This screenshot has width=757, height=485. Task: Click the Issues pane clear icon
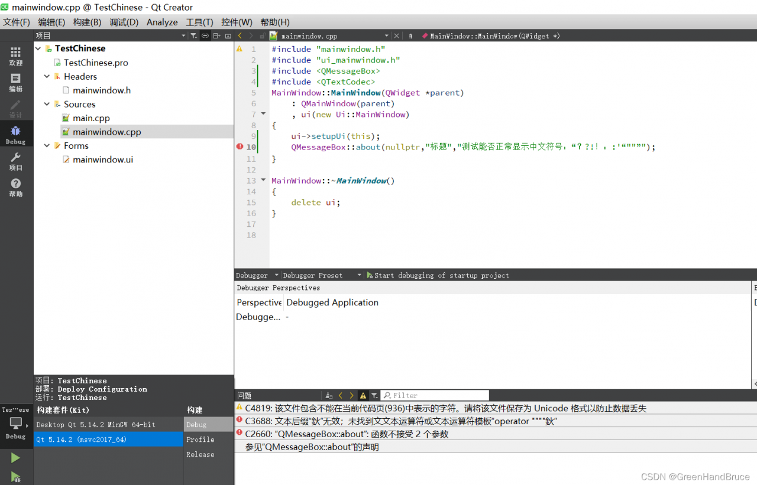(x=329, y=395)
